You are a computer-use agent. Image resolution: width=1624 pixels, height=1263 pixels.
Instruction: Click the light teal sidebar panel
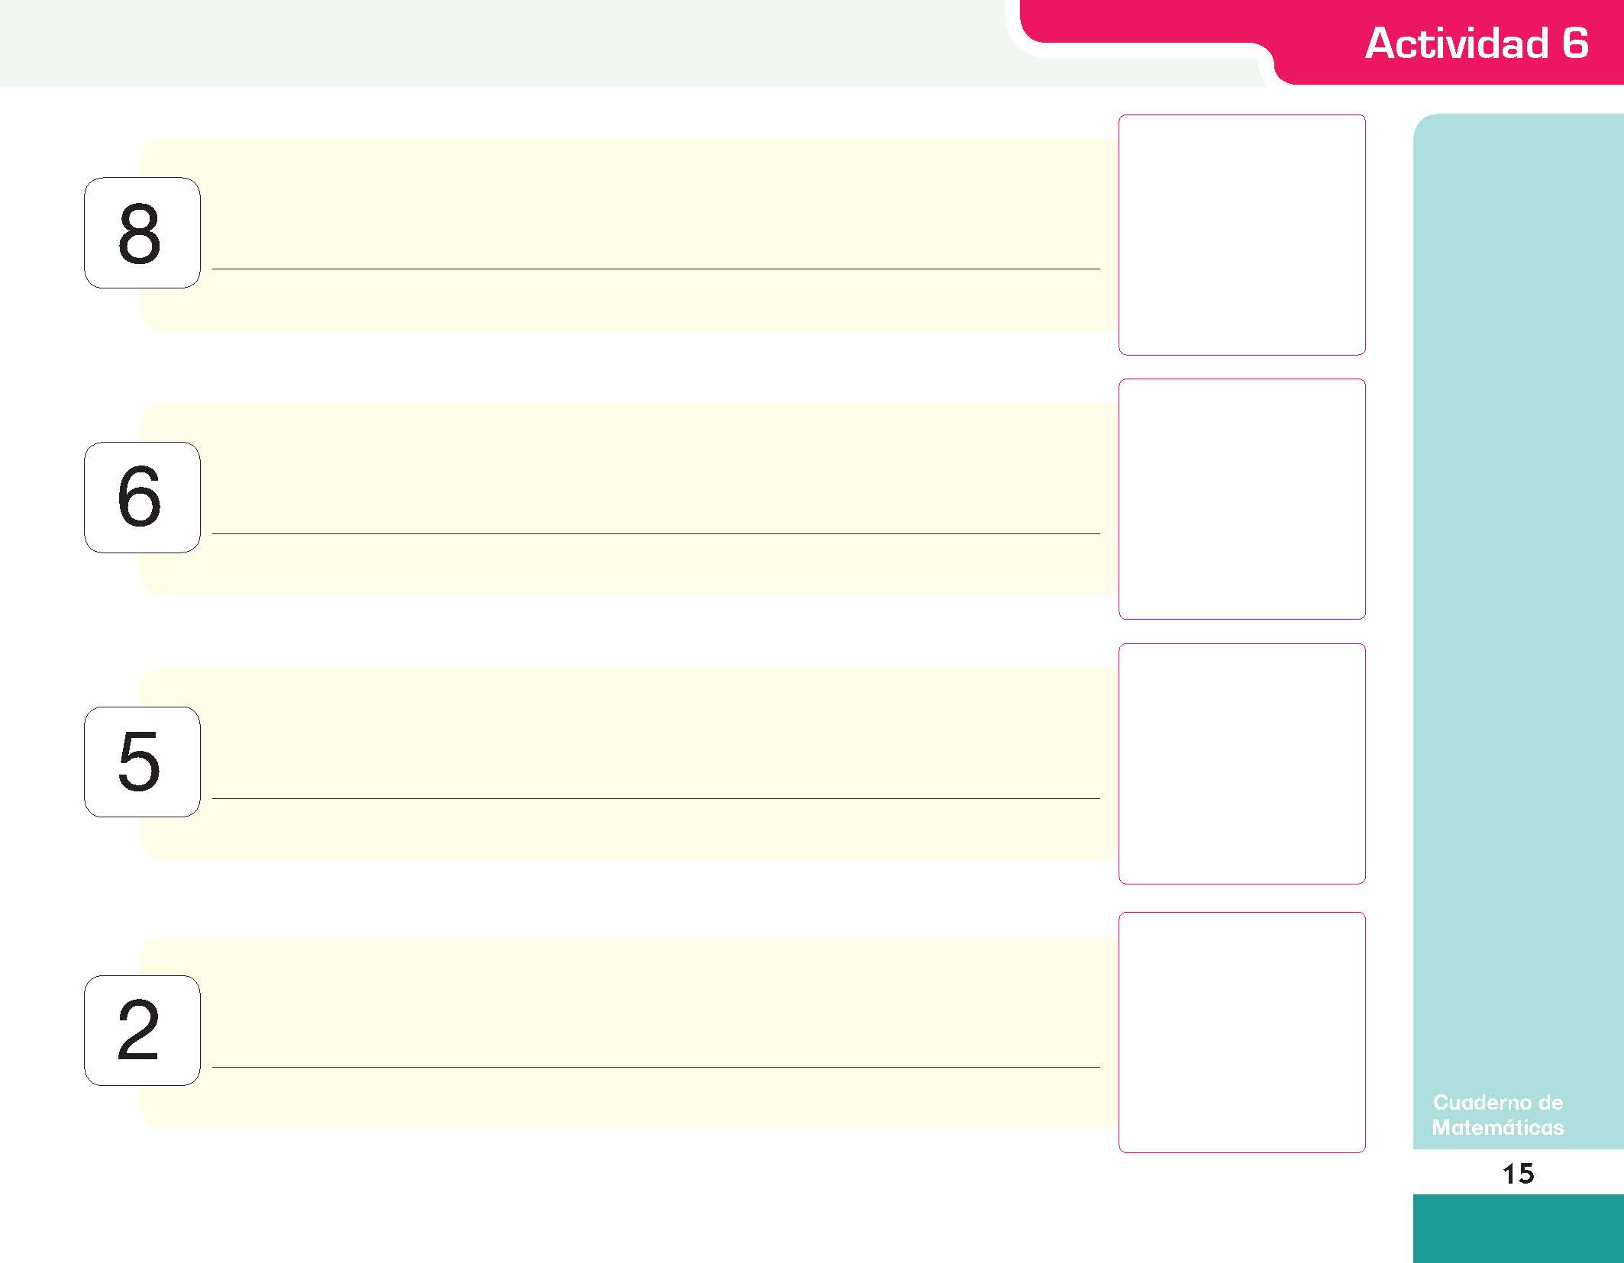tap(1519, 632)
